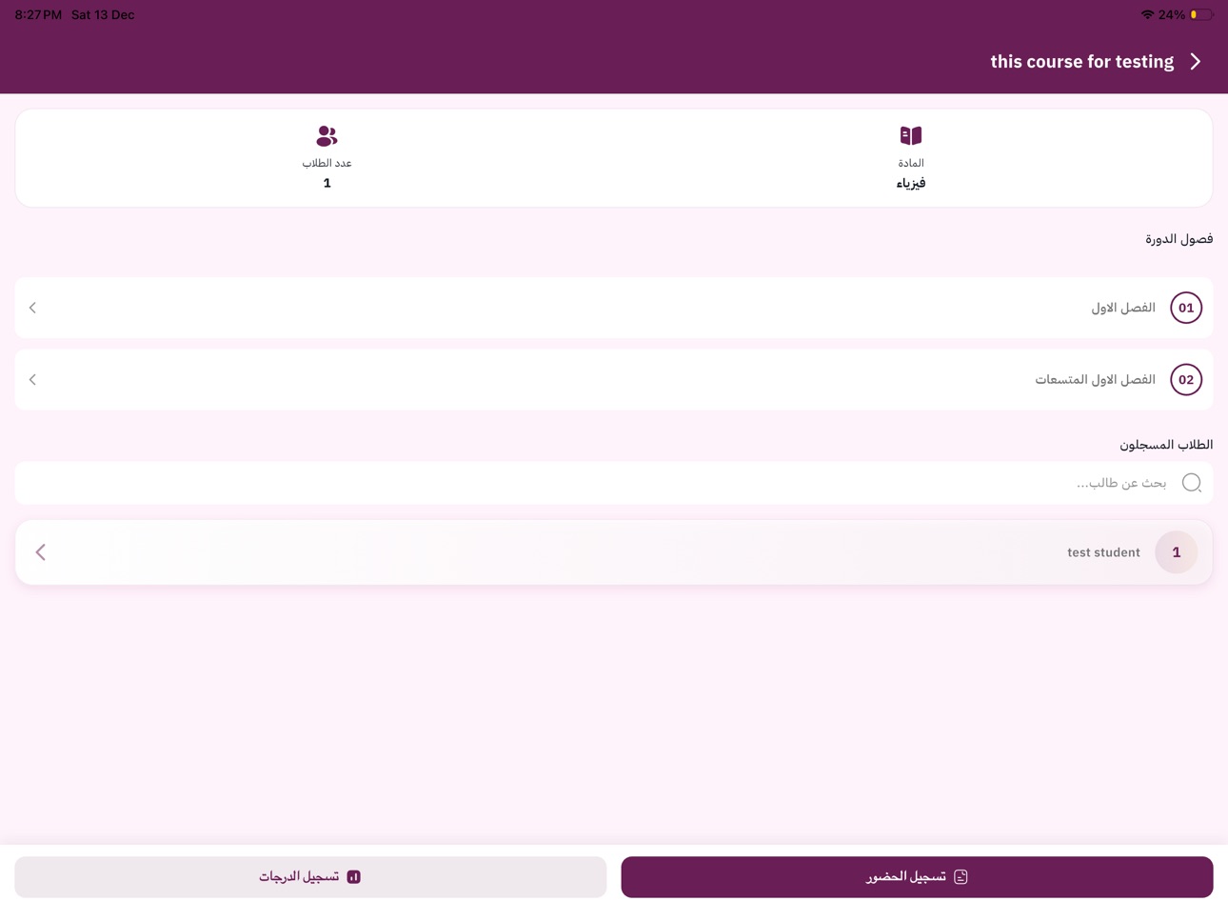The image size is (1228, 921).
Task: Click the 02 chapter number badge
Action: [x=1186, y=380]
